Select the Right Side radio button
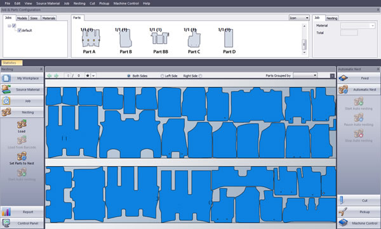This screenshot has height=229, width=381. click(x=201, y=75)
